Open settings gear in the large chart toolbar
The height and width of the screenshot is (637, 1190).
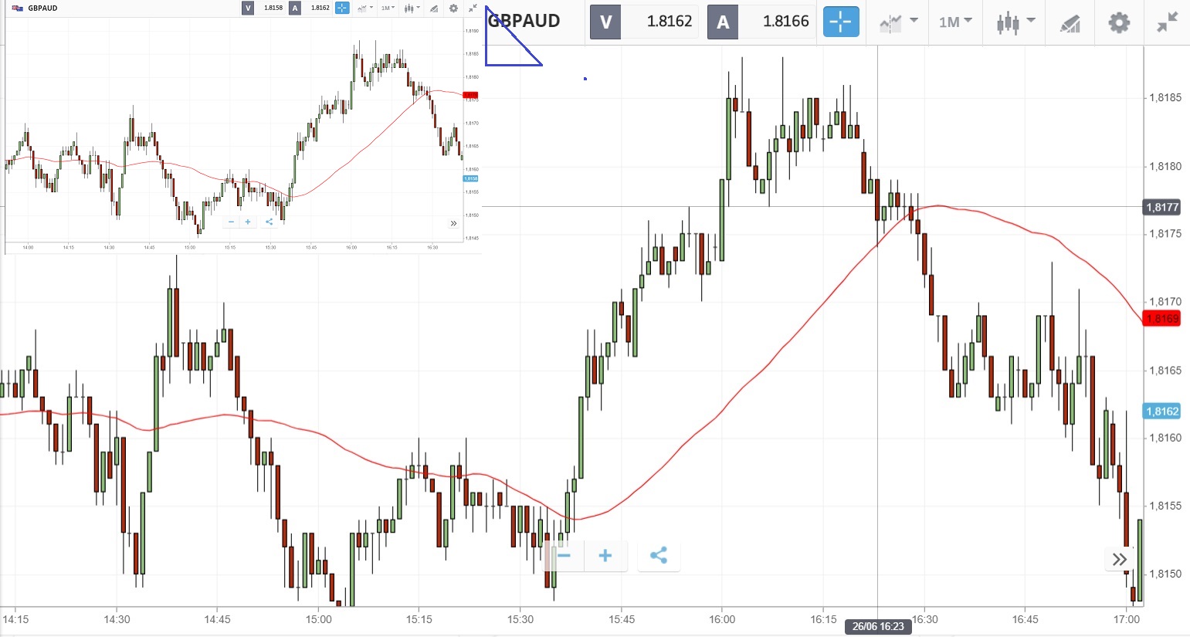pyautogui.click(x=1119, y=22)
